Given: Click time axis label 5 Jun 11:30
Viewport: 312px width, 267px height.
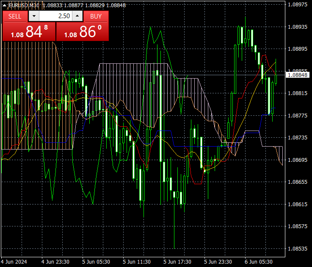Looking at the screenshot, I should 137,262.
